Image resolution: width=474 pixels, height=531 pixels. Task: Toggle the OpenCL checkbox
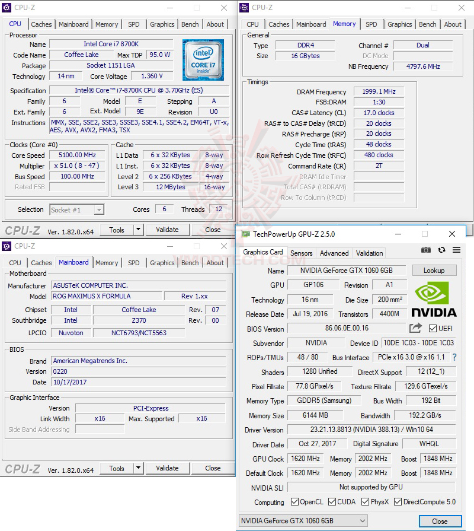click(x=294, y=501)
